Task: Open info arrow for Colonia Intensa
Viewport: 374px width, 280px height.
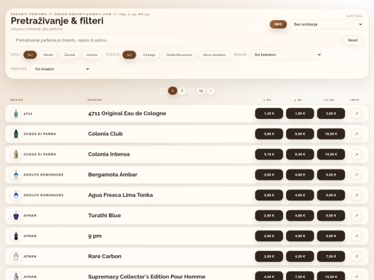Action: coord(357,154)
